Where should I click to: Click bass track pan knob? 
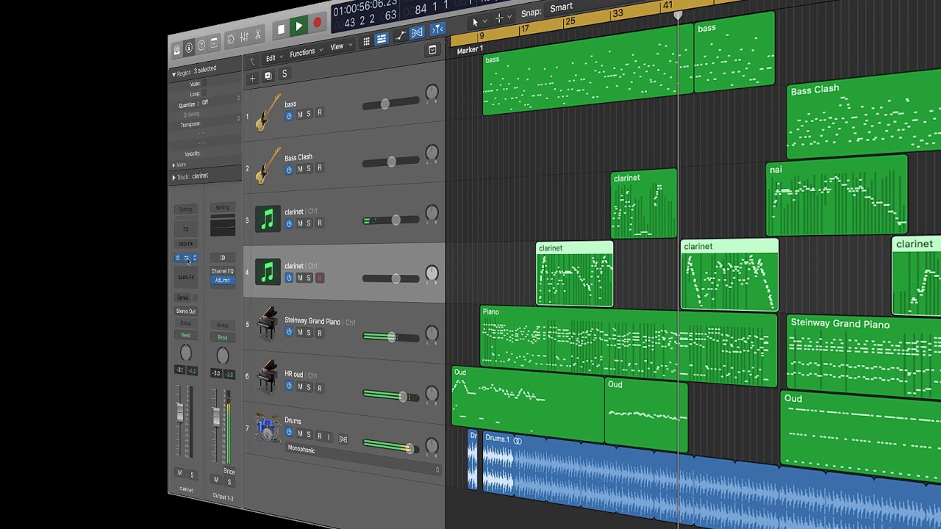432,93
